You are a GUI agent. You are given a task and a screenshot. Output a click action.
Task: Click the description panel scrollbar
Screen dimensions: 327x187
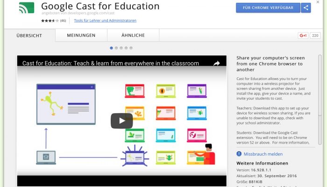coord(320,100)
